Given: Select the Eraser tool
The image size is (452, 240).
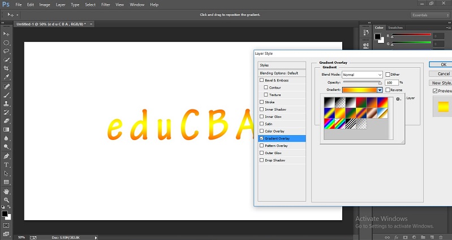Looking at the screenshot, I should [x=6, y=121].
